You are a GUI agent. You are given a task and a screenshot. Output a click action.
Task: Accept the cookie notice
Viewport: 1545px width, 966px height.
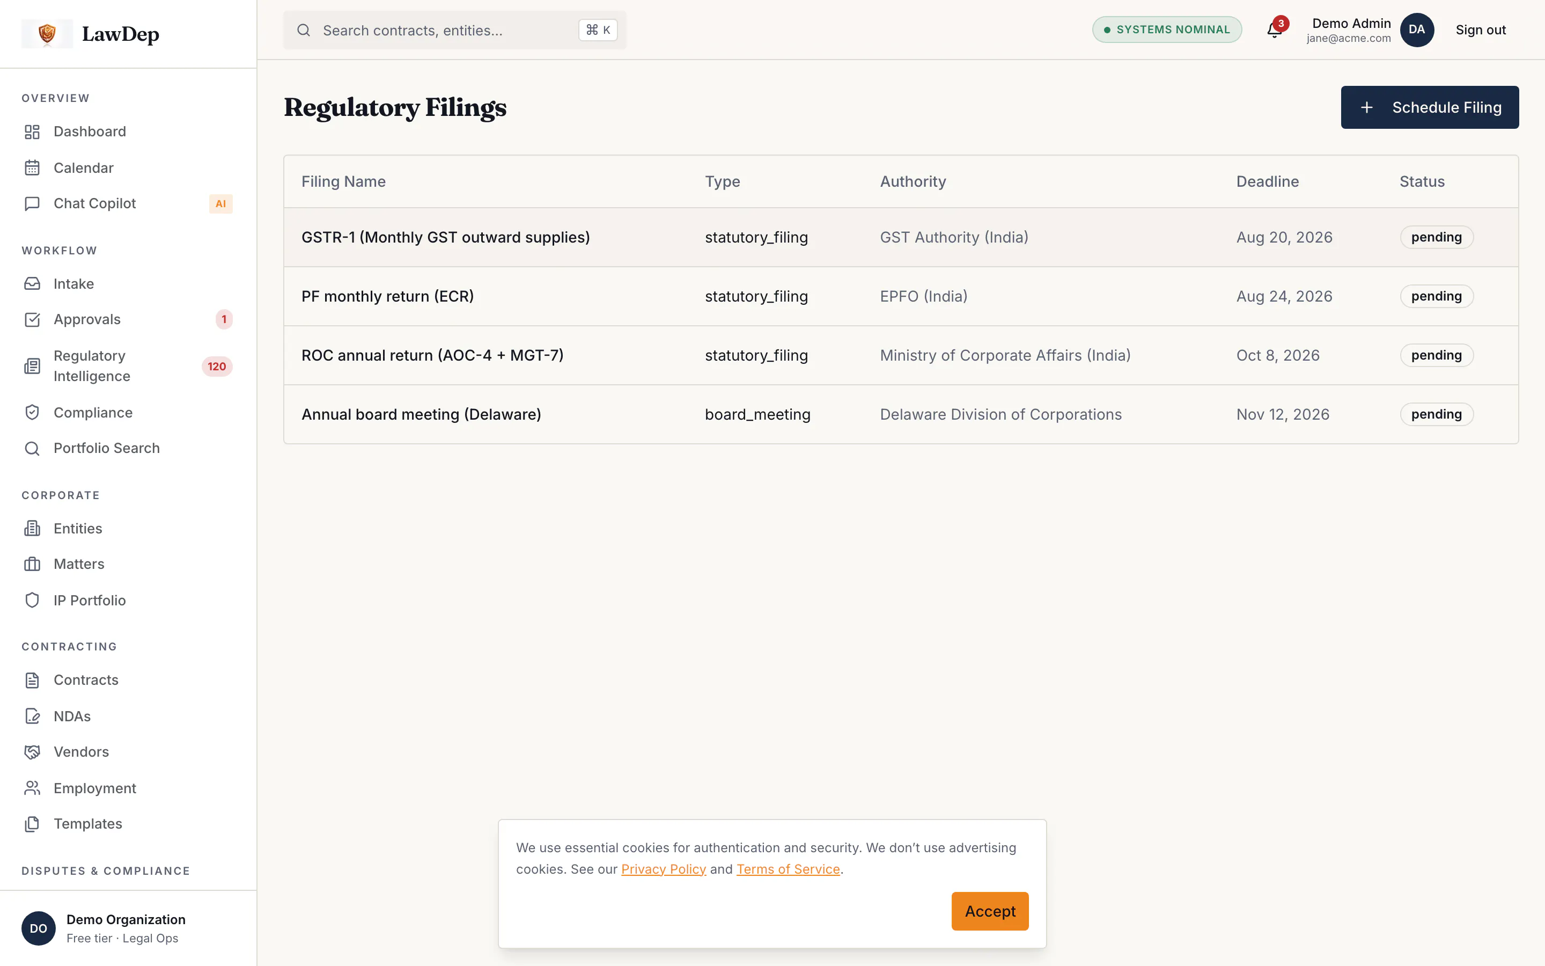coord(990,911)
